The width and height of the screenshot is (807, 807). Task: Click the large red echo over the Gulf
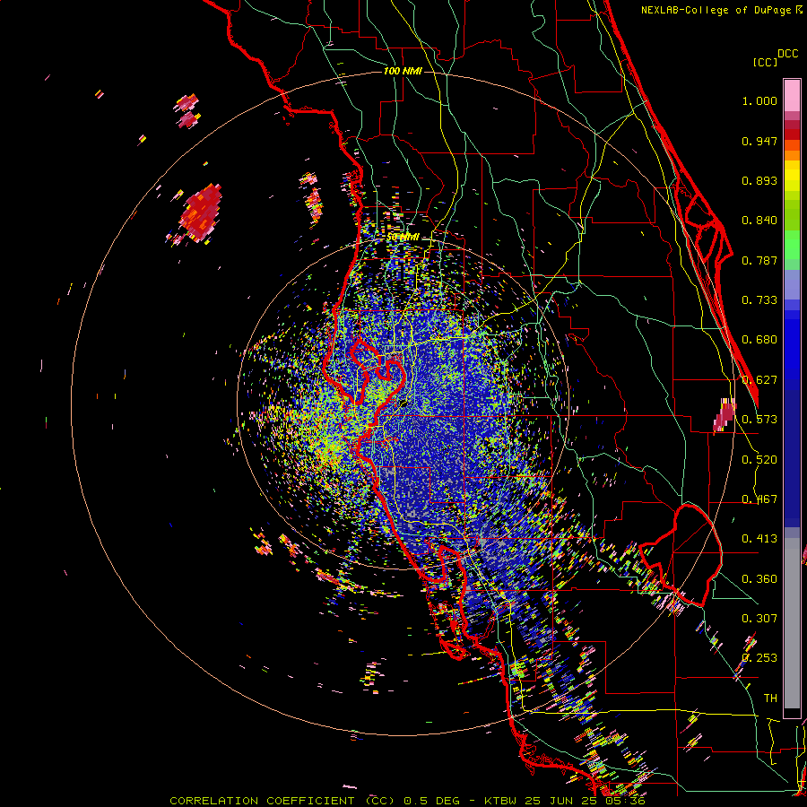coord(201,212)
